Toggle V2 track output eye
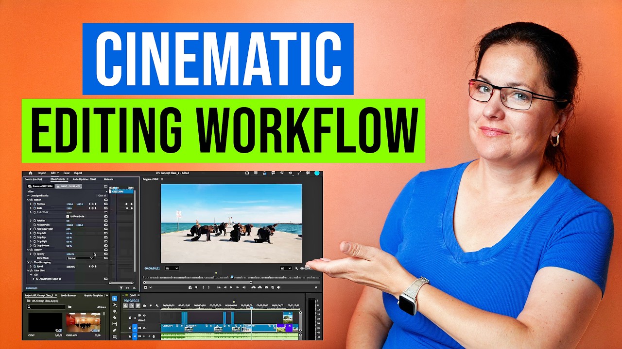This screenshot has width=622, height=349. (144, 316)
